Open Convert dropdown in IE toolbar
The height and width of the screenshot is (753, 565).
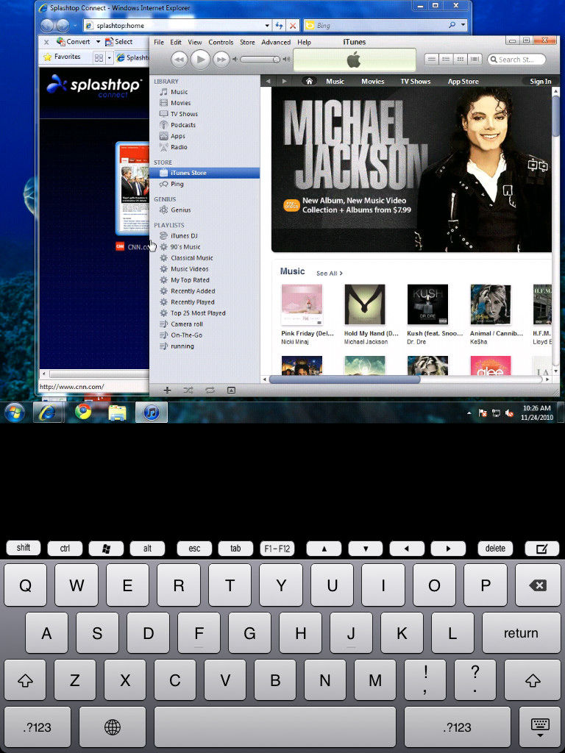[x=98, y=42]
